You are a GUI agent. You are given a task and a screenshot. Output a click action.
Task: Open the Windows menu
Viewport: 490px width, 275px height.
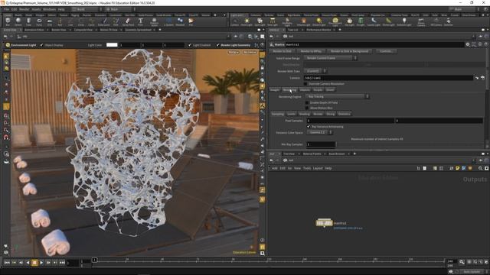click(49, 9)
